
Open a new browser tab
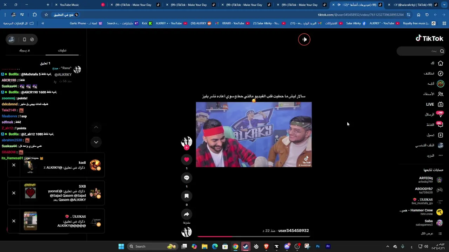48,5
